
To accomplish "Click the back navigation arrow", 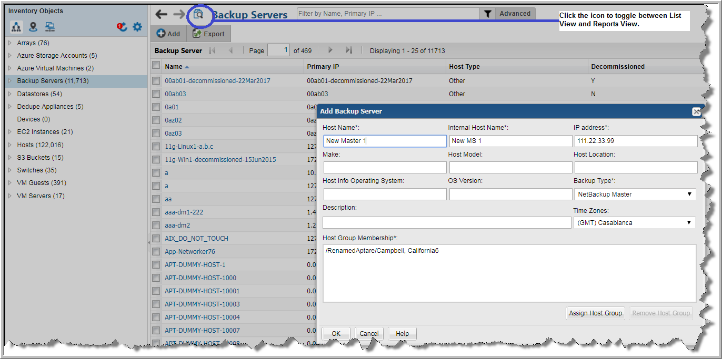I will click(161, 14).
